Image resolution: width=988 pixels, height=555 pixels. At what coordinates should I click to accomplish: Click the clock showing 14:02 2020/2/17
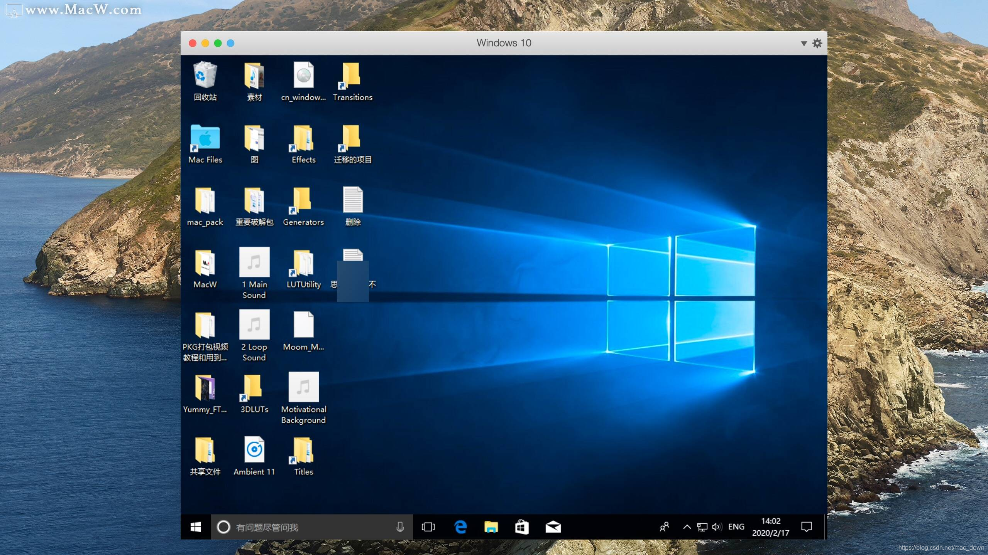pyautogui.click(x=770, y=527)
